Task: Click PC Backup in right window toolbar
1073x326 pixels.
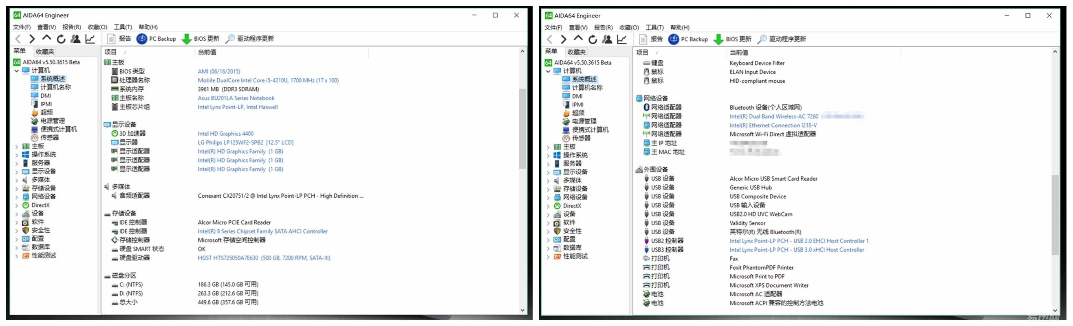Action: pyautogui.click(x=688, y=39)
